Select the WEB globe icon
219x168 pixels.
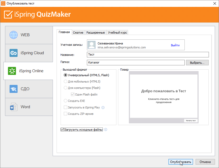pyautogui.click(x=14, y=35)
